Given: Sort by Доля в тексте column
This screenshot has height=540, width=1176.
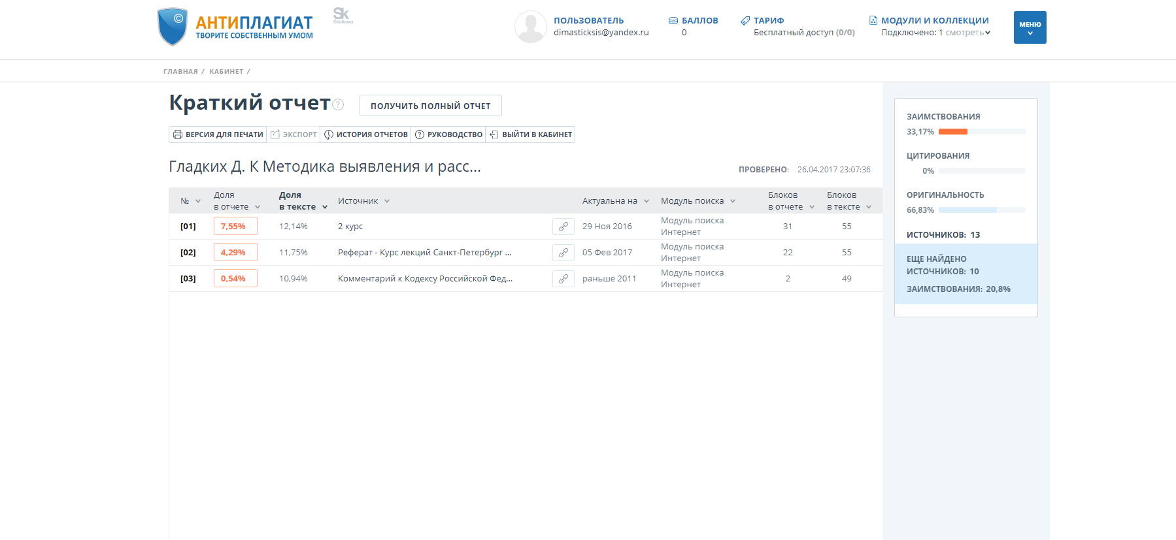Looking at the screenshot, I should 303,201.
